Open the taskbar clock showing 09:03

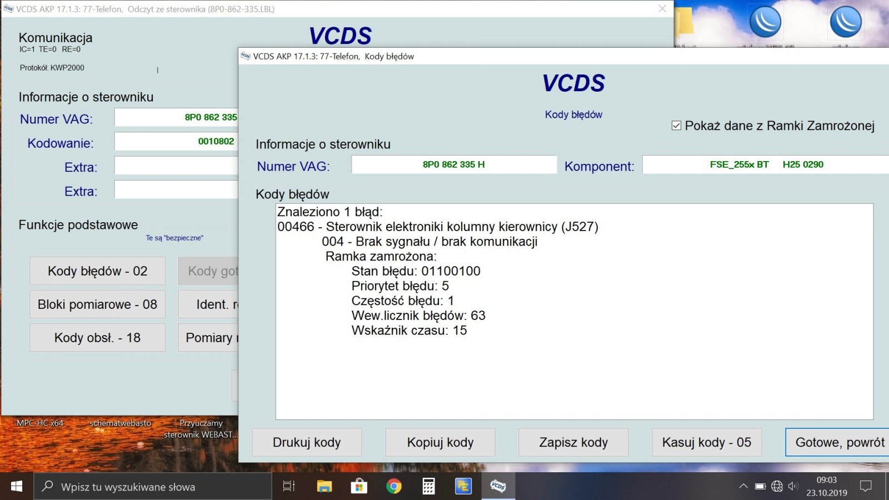pyautogui.click(x=827, y=487)
